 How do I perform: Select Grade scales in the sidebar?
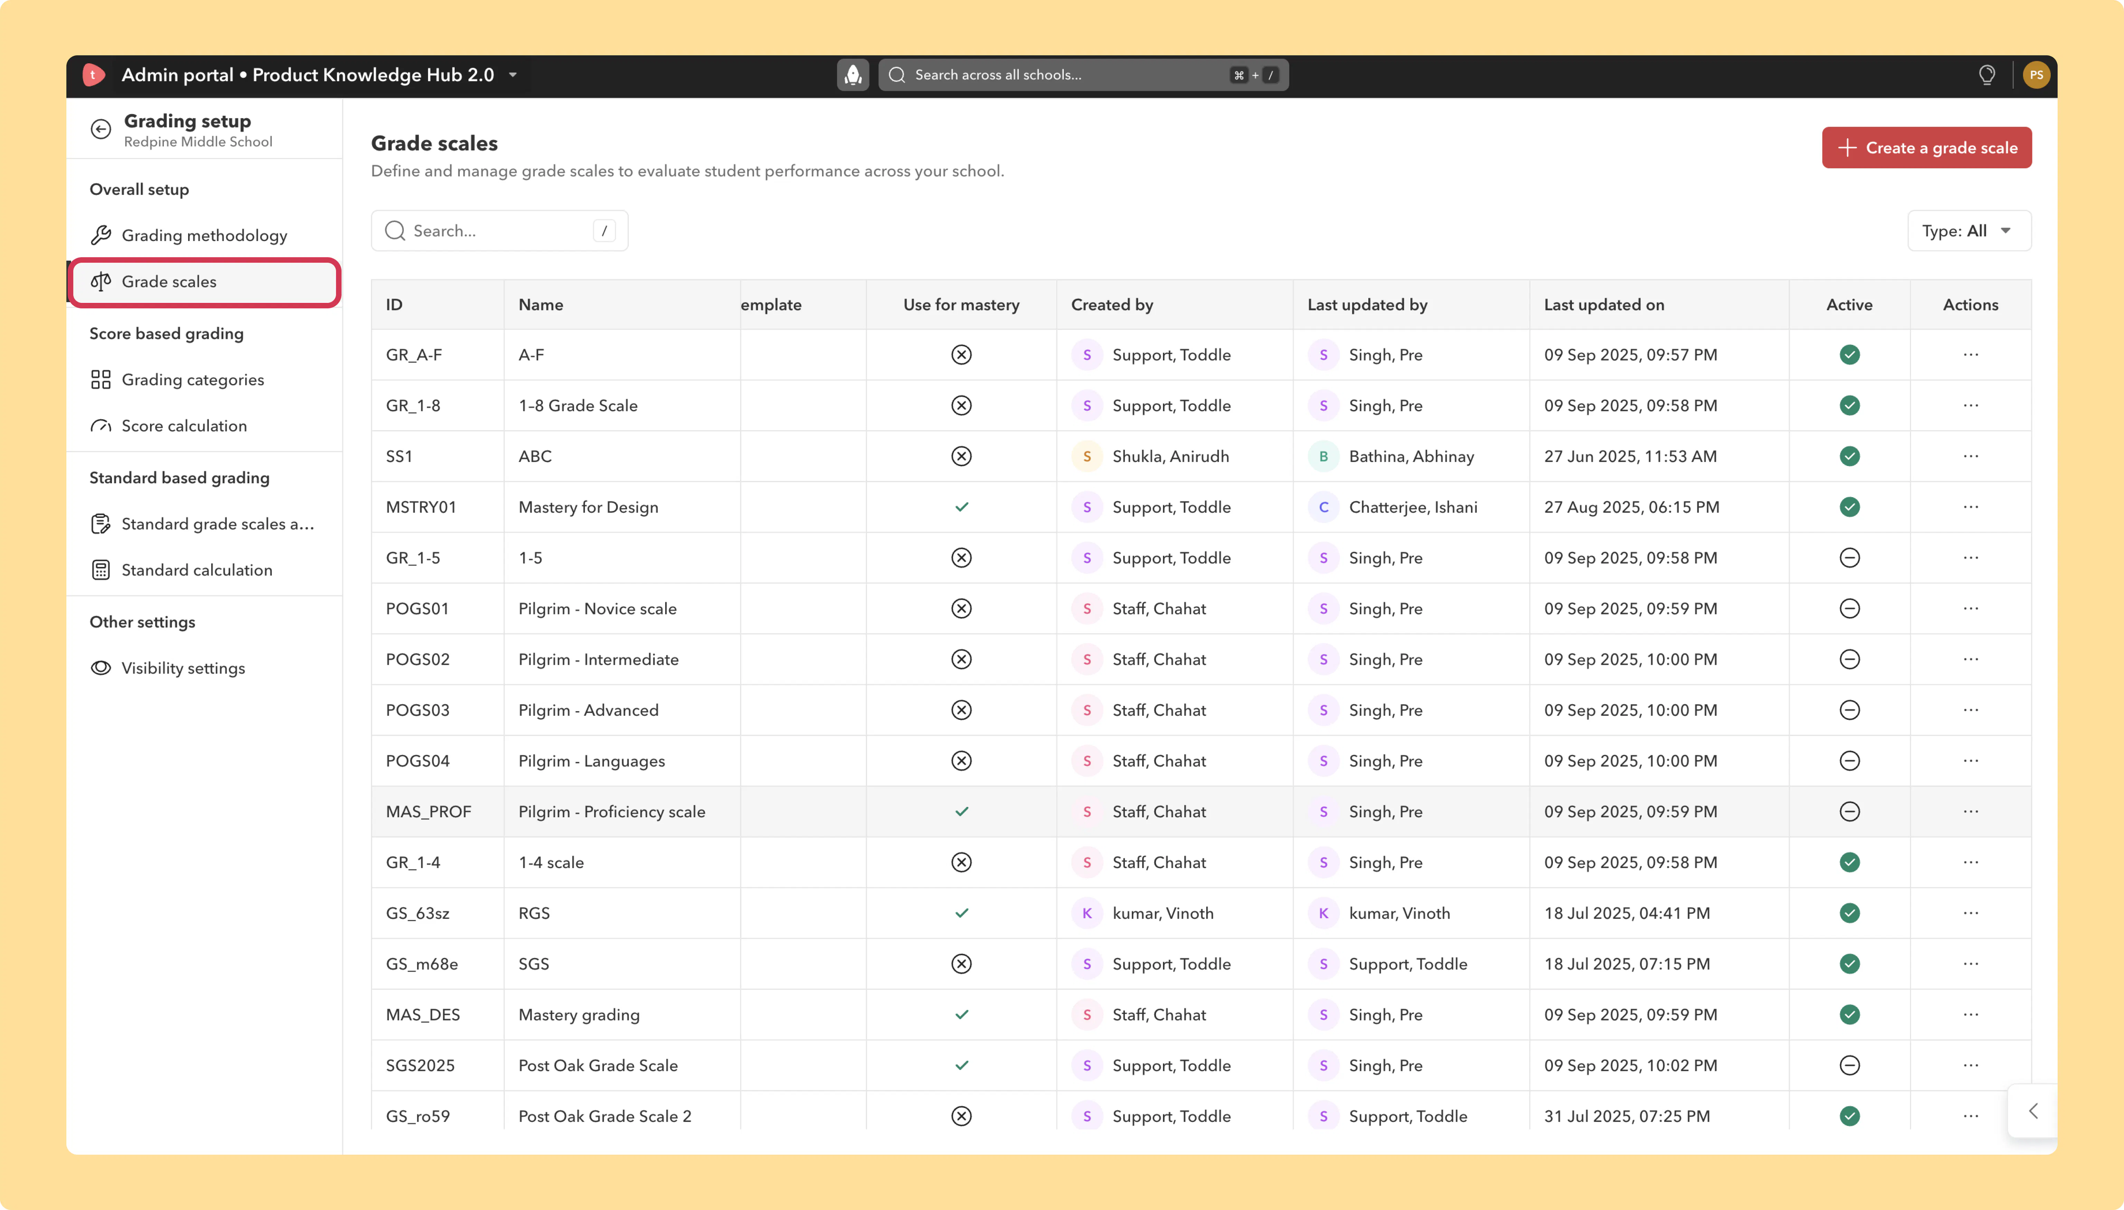[204, 282]
